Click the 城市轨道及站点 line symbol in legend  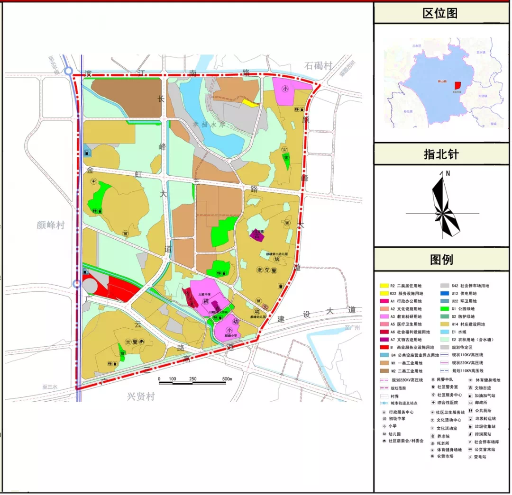coord(384,403)
